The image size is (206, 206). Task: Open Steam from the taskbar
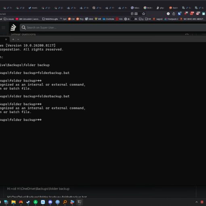tap(28, 202)
